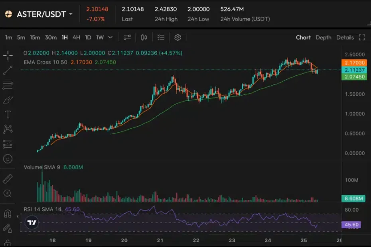The height and width of the screenshot is (247, 371).
Task: Choose the brush drawing tool
Action: [8, 100]
